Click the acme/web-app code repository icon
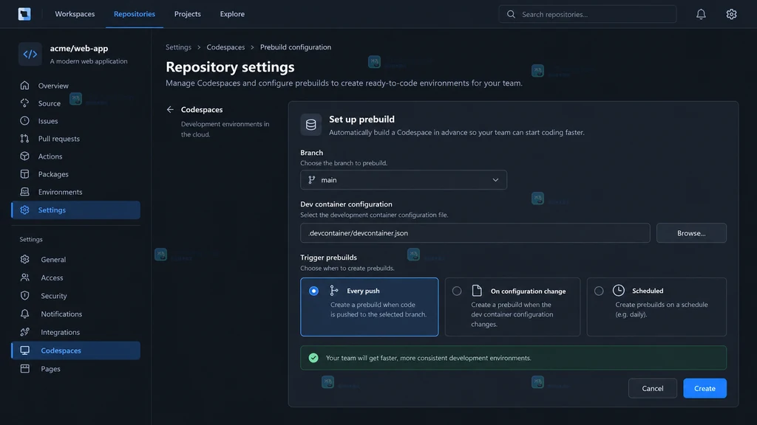The height and width of the screenshot is (425, 757). click(30, 54)
